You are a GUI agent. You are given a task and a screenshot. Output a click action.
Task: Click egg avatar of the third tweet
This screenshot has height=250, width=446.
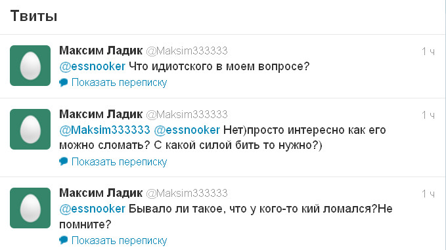click(x=30, y=208)
